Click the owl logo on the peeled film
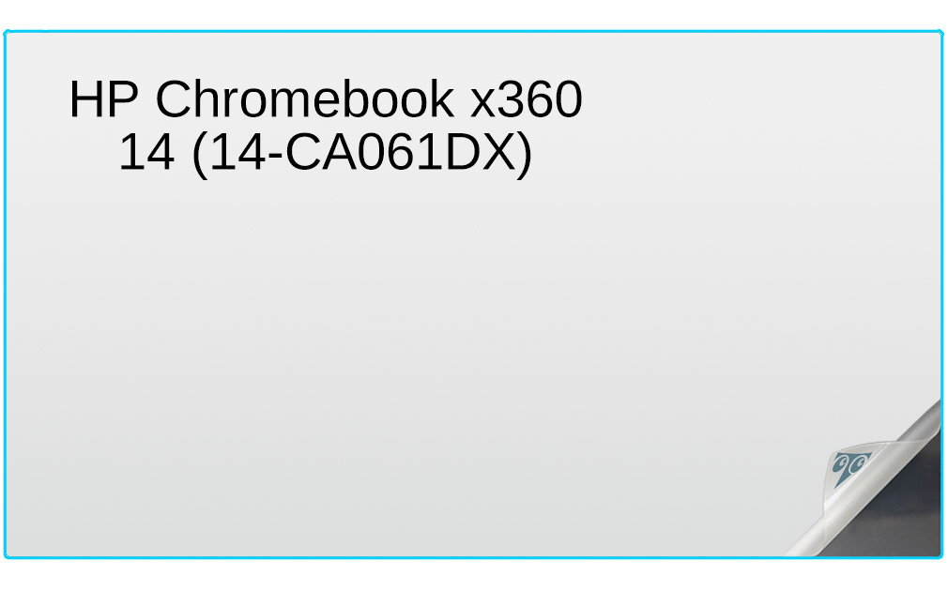Viewport: 948px width, 591px height. pyautogui.click(x=850, y=468)
